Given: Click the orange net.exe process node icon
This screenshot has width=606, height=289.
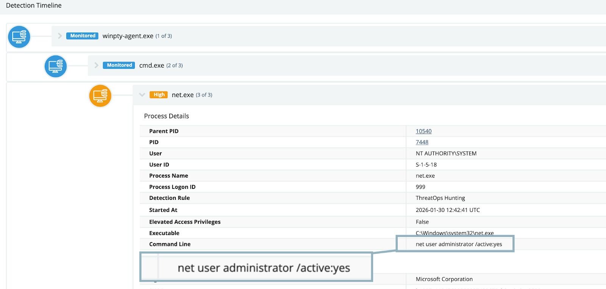Looking at the screenshot, I should tap(100, 96).
